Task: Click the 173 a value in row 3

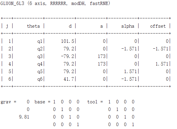Action: (102, 56)
